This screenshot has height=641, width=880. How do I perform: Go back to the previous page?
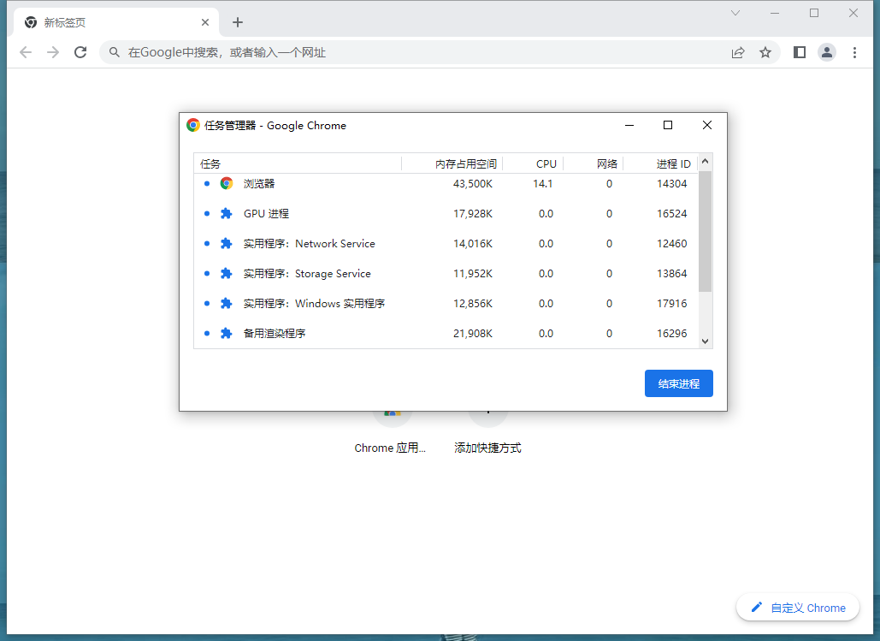26,52
